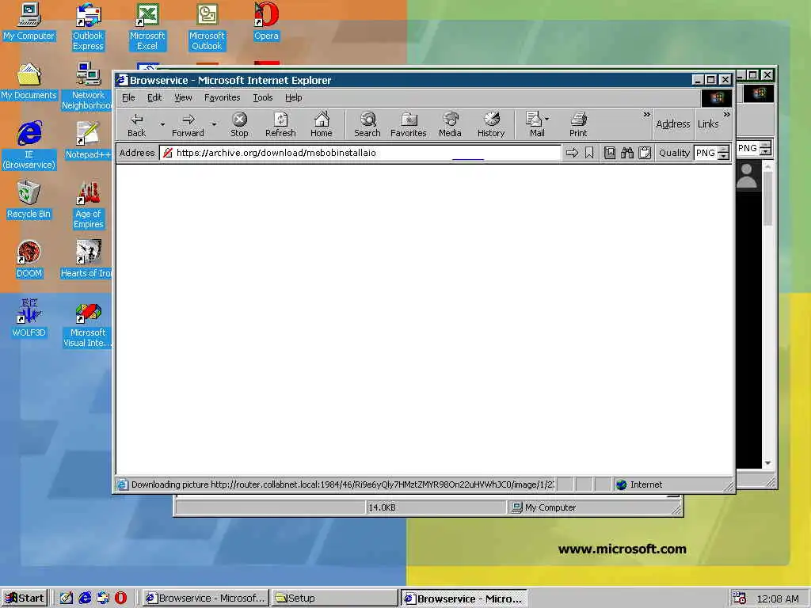
Task: Click the Back toolbar button
Action: click(x=136, y=124)
